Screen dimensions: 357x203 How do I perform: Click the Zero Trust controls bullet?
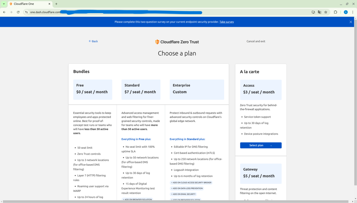[89, 154]
